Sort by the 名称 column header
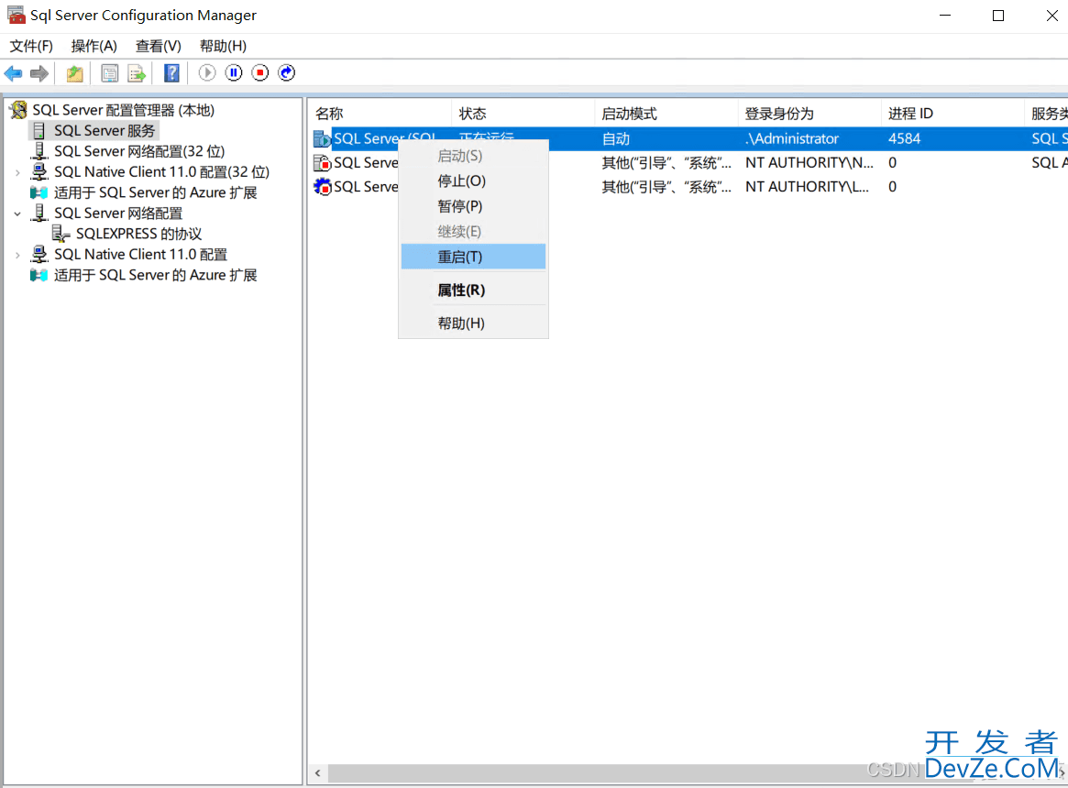The image size is (1068, 788). [x=380, y=114]
